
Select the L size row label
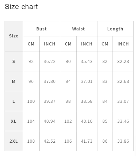14,101
